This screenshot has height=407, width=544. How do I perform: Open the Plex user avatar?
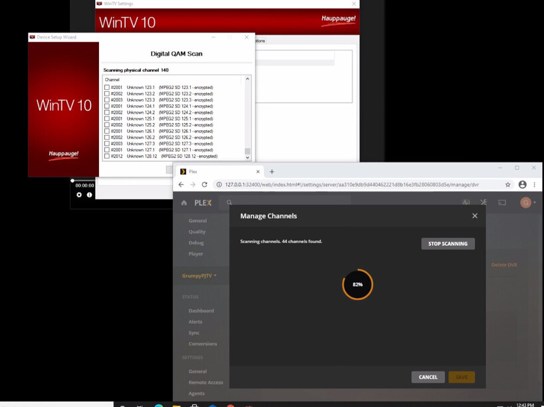pyautogui.click(x=525, y=202)
